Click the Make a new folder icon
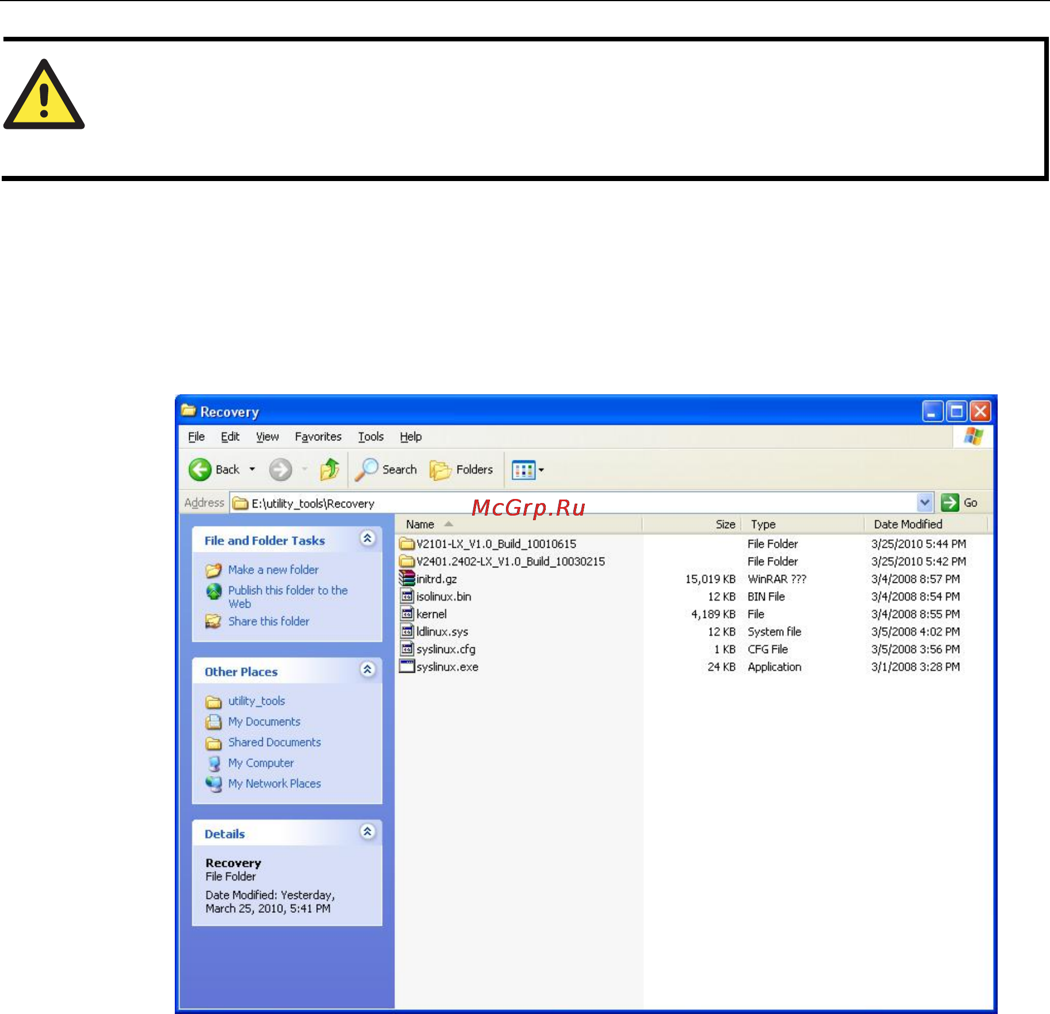This screenshot has width=1050, height=1014. tap(213, 570)
